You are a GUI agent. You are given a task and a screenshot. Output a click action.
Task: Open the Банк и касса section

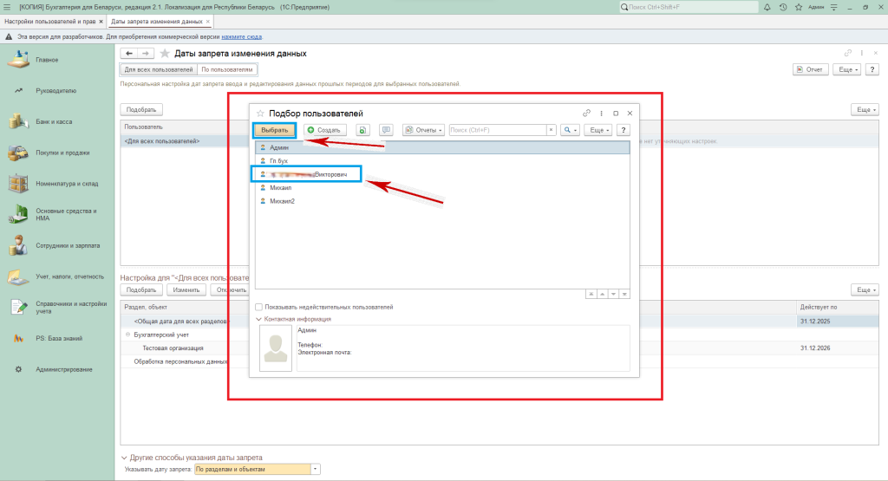pos(53,121)
